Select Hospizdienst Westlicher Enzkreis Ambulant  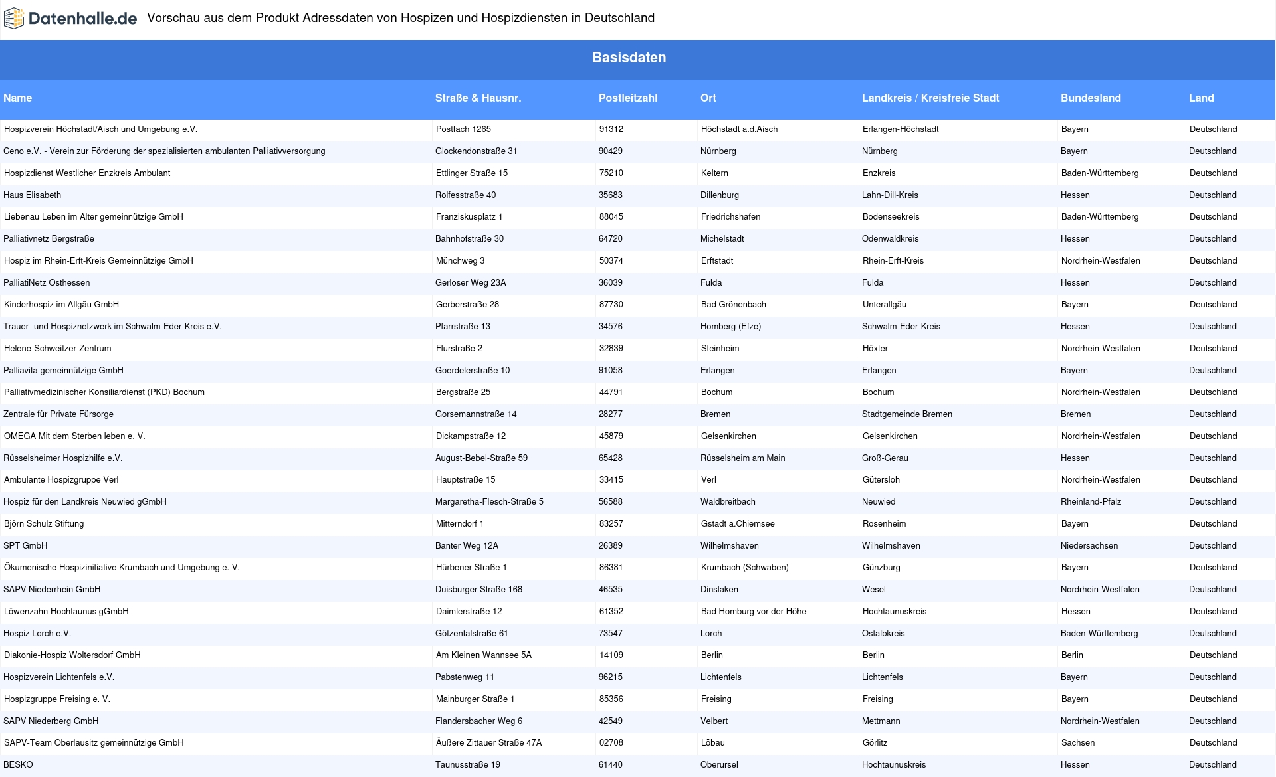point(87,173)
